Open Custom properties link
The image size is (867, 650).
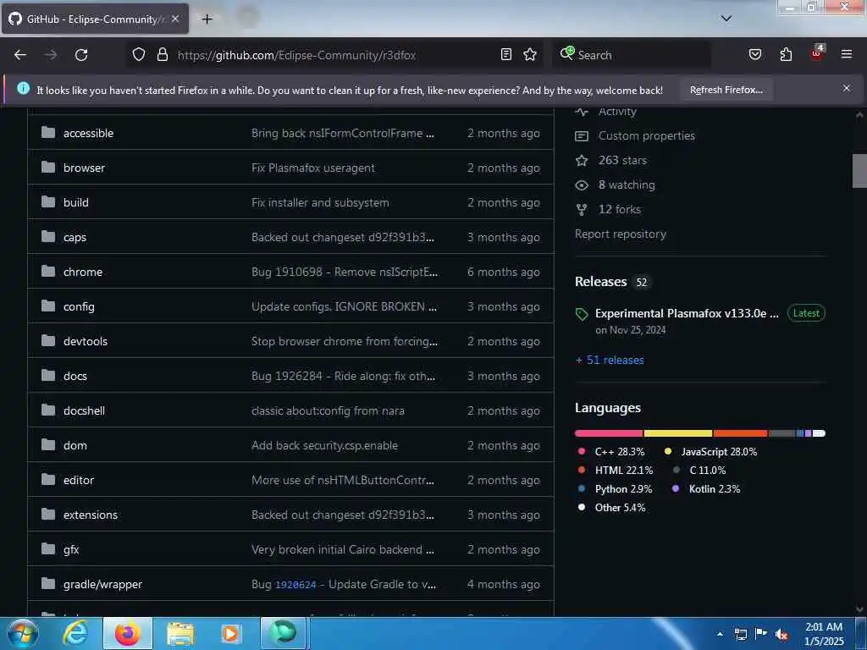point(646,135)
